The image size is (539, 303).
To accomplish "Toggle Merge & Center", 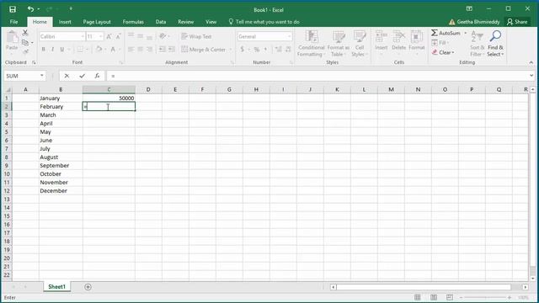I will click(x=203, y=50).
